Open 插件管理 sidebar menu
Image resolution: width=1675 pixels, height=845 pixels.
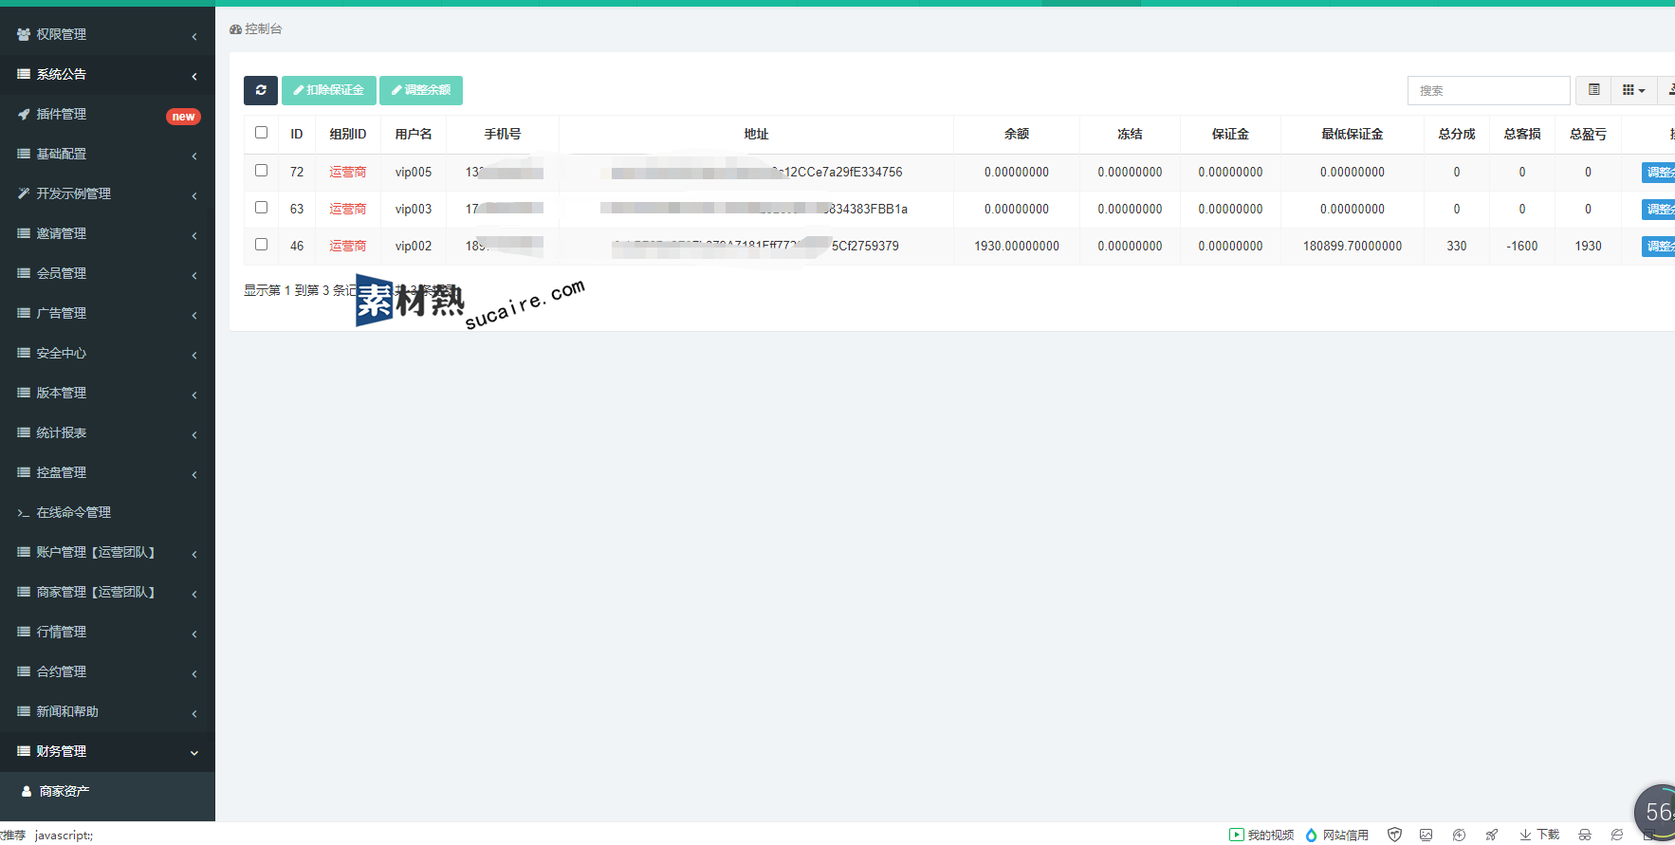point(107,114)
